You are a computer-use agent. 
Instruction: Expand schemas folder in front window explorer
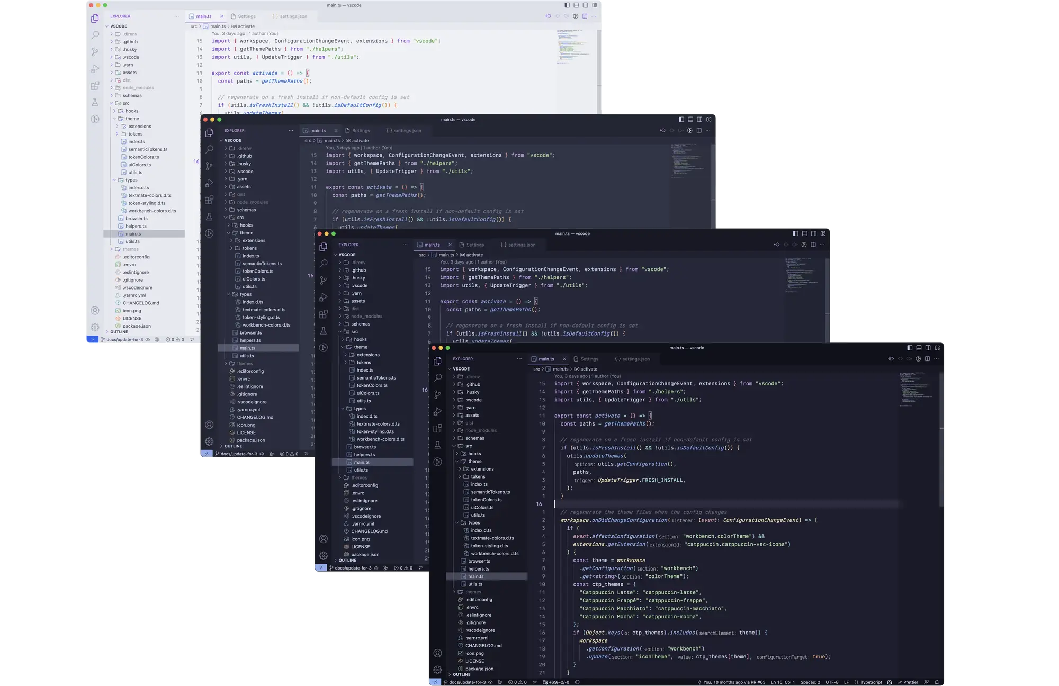(x=487, y=438)
